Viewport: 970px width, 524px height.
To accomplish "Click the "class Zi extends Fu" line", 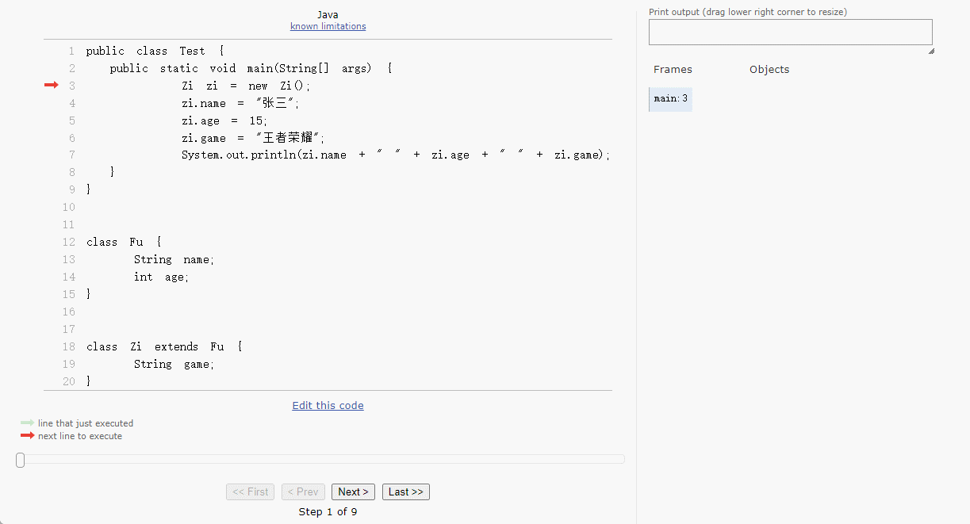I will 164,346.
